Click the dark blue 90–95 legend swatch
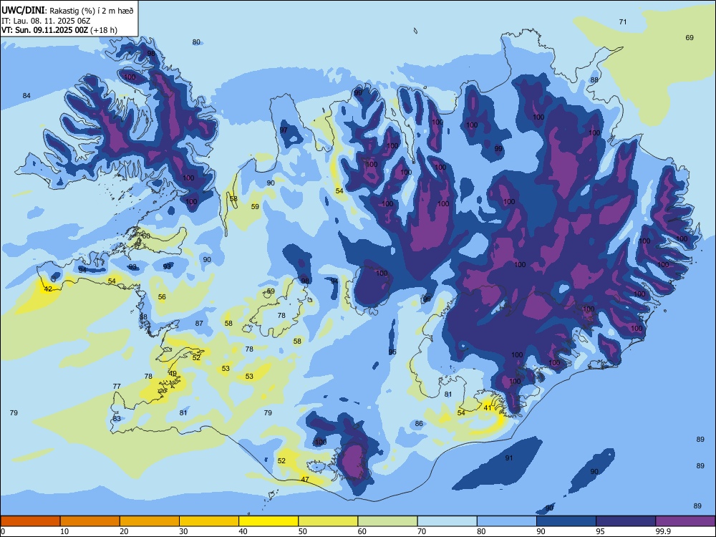This screenshot has height=537, width=716. [566, 521]
